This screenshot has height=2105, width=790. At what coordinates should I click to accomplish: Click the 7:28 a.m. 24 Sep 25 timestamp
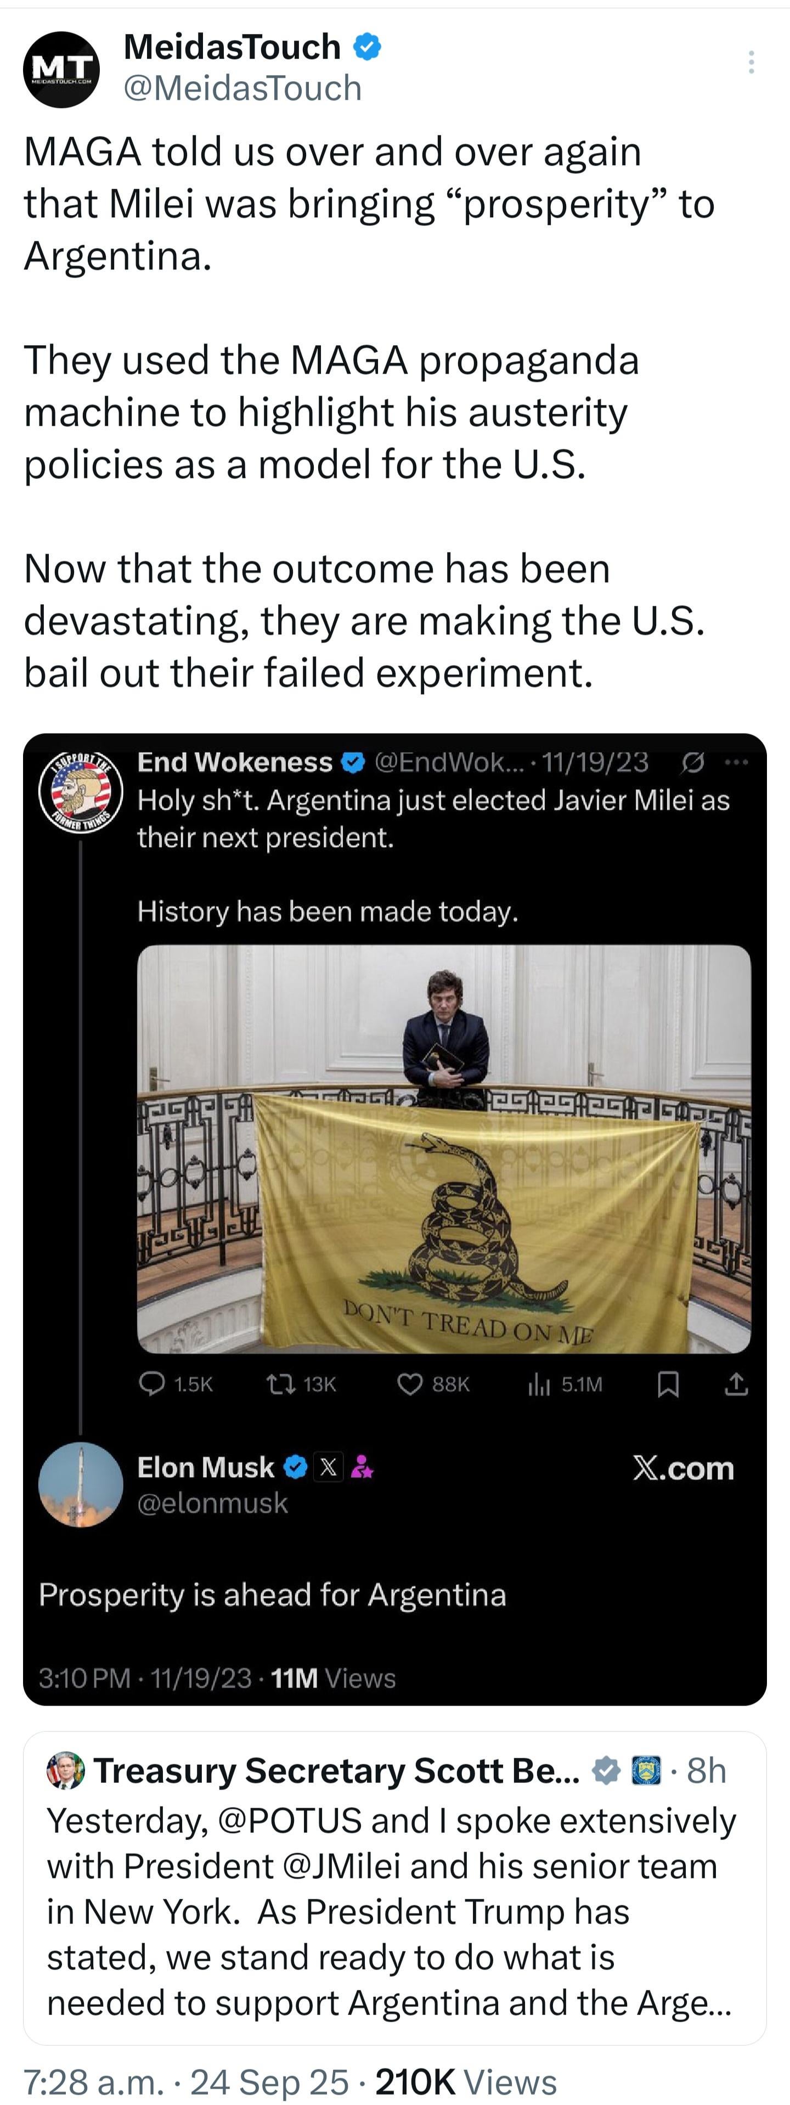[187, 2081]
